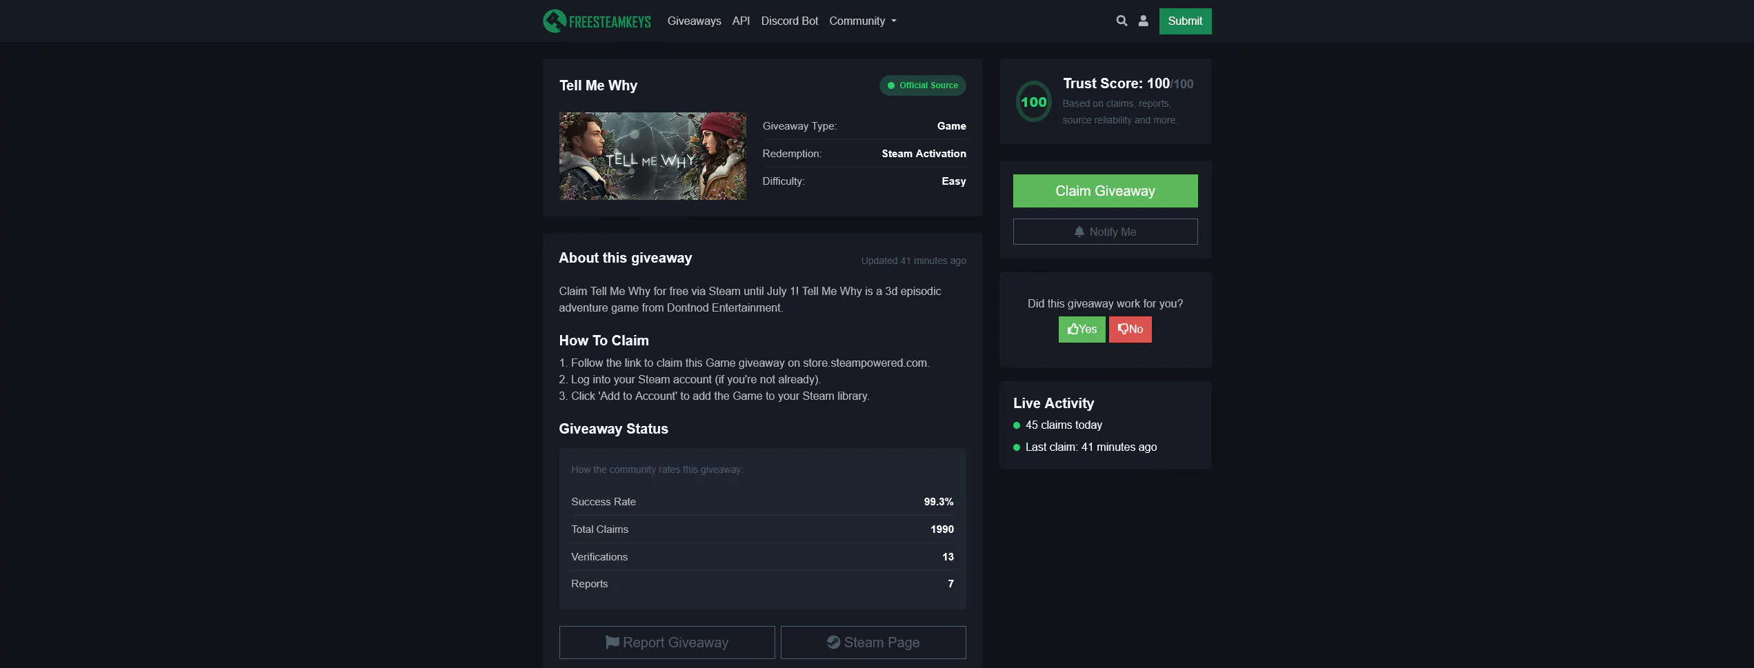The height and width of the screenshot is (668, 1754).
Task: Open the FreeSteamKeys logo home link
Action: (x=597, y=21)
